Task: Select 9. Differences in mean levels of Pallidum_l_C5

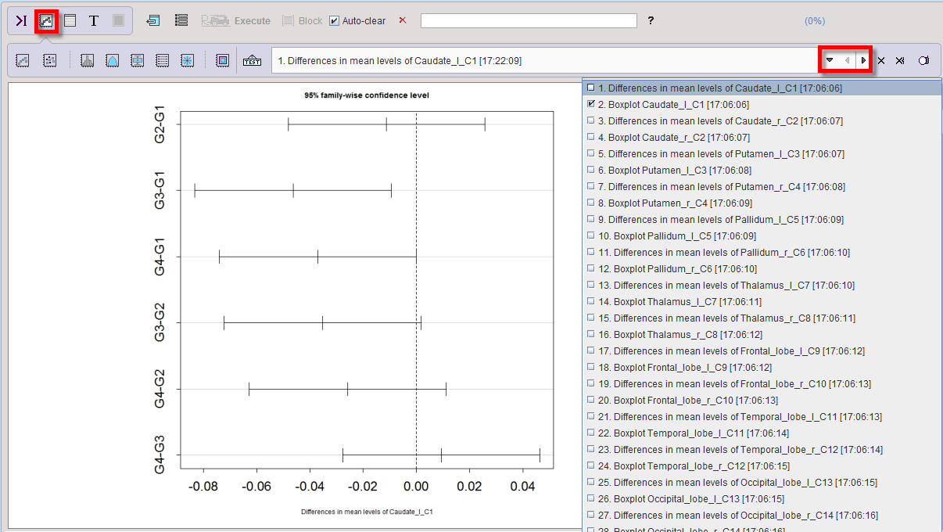Action: click(762, 220)
